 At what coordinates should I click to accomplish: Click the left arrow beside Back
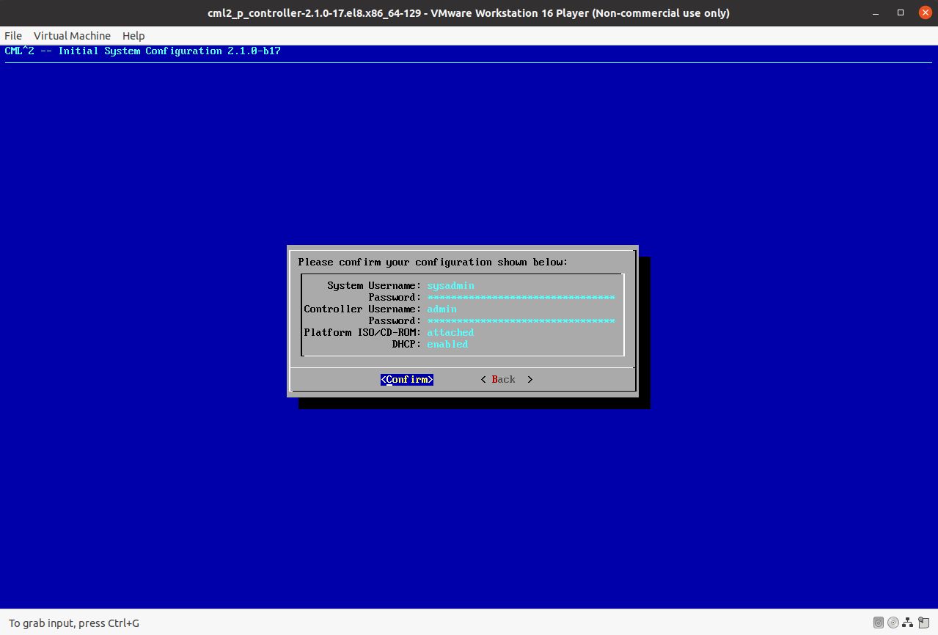tap(483, 379)
